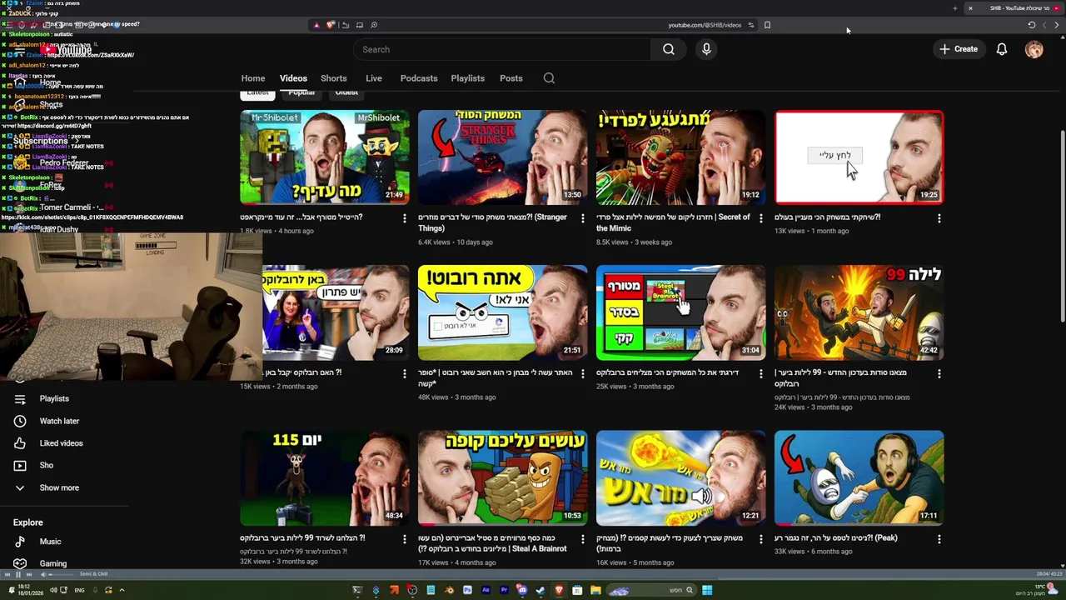Launch After Effects from the taskbar

(486, 590)
